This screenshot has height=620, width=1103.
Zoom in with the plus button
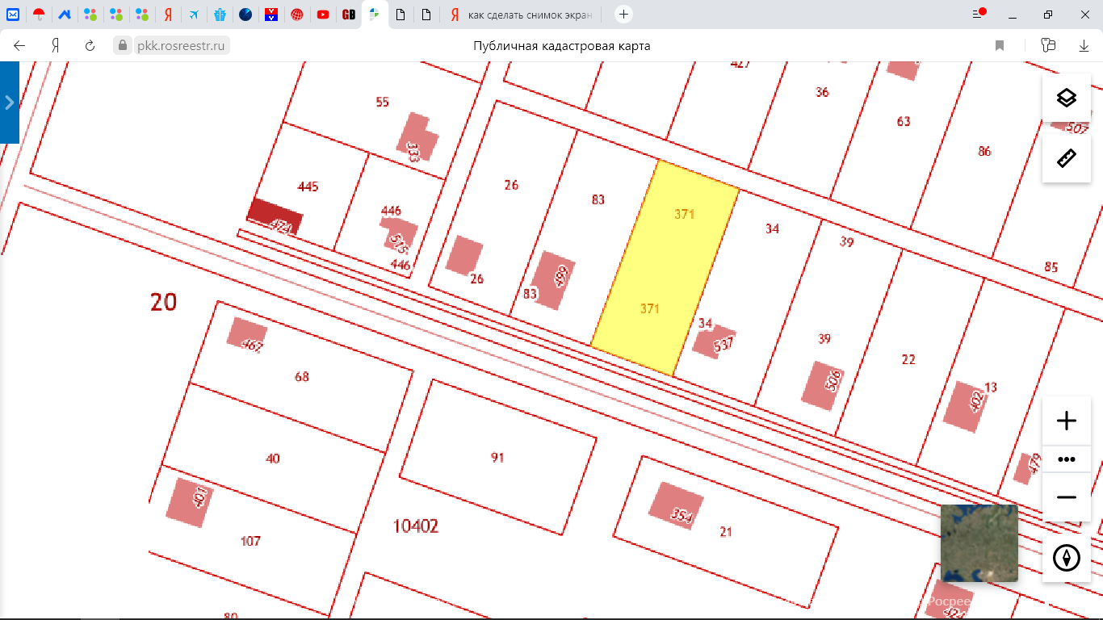1066,421
